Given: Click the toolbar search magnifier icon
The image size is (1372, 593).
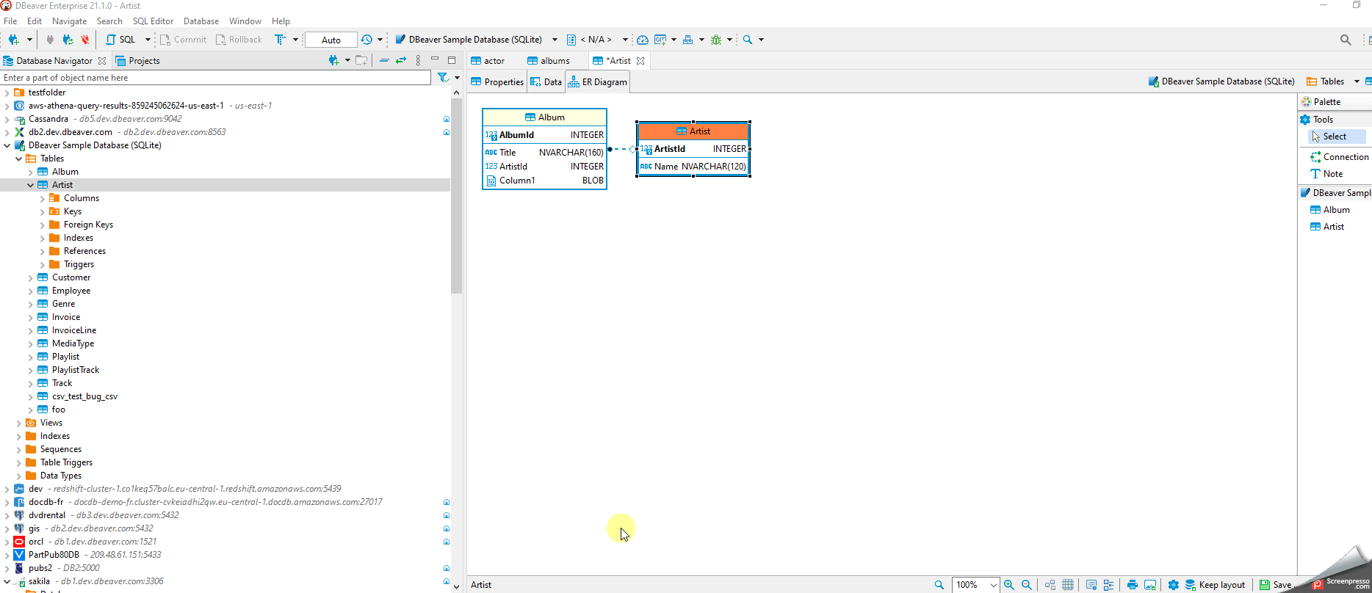Looking at the screenshot, I should click(x=748, y=40).
